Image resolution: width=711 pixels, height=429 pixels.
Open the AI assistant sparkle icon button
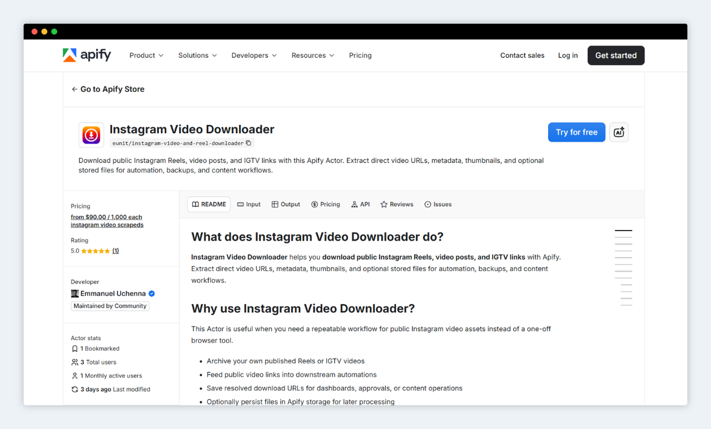pyautogui.click(x=619, y=132)
